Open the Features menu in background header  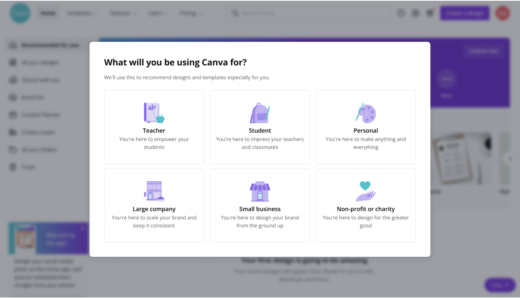[x=123, y=13]
